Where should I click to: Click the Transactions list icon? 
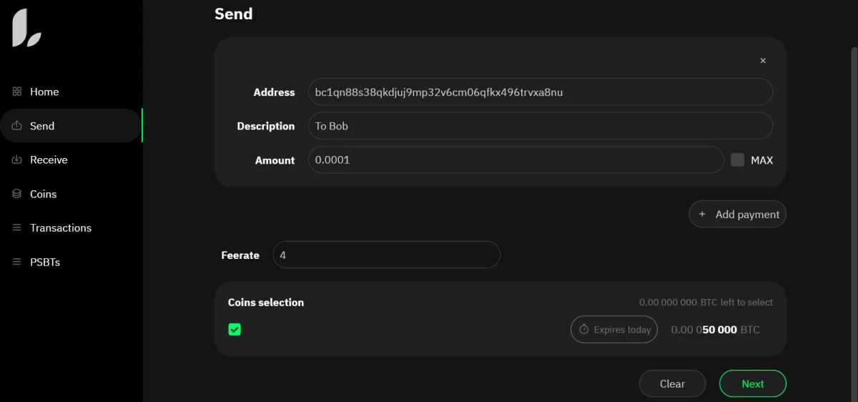(x=17, y=228)
